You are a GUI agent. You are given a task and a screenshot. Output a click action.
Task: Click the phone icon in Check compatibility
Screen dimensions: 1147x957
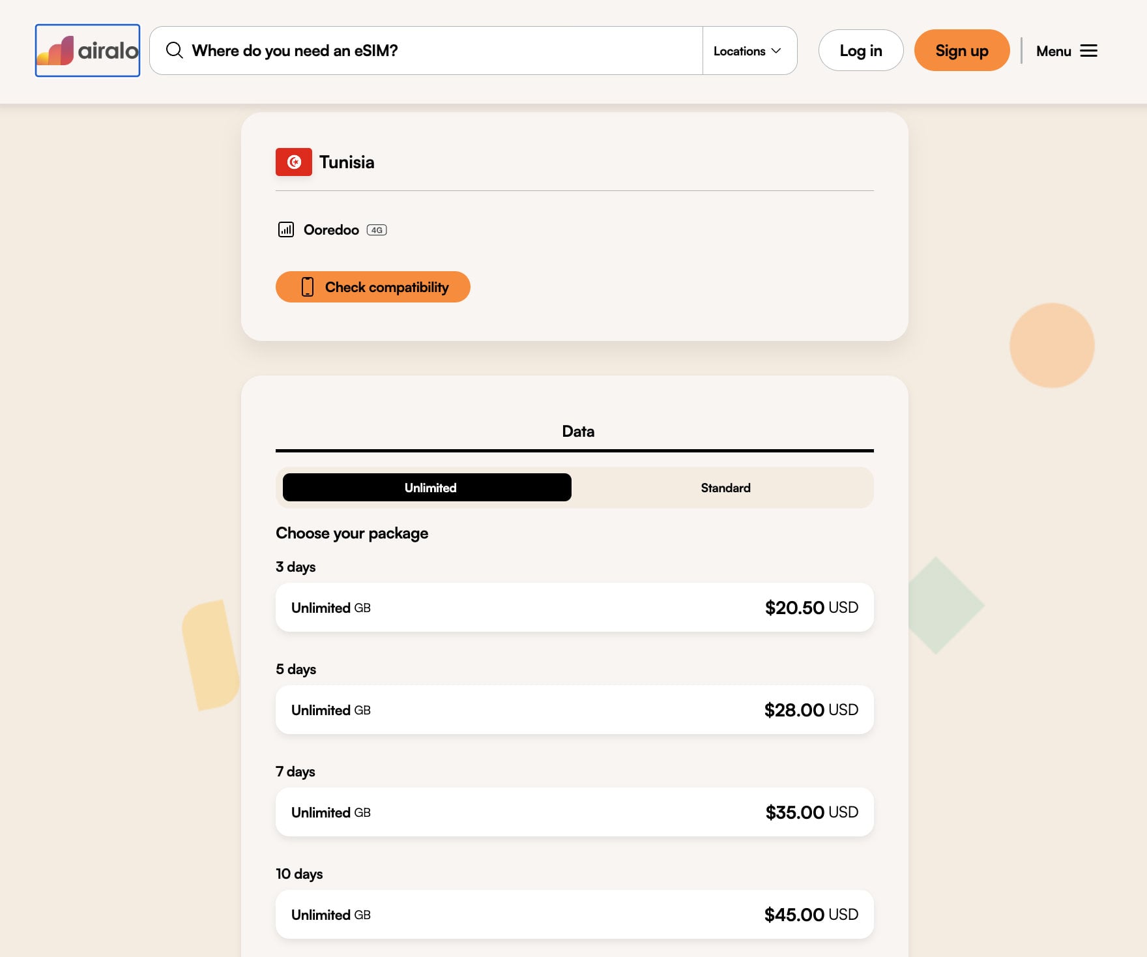[308, 287]
